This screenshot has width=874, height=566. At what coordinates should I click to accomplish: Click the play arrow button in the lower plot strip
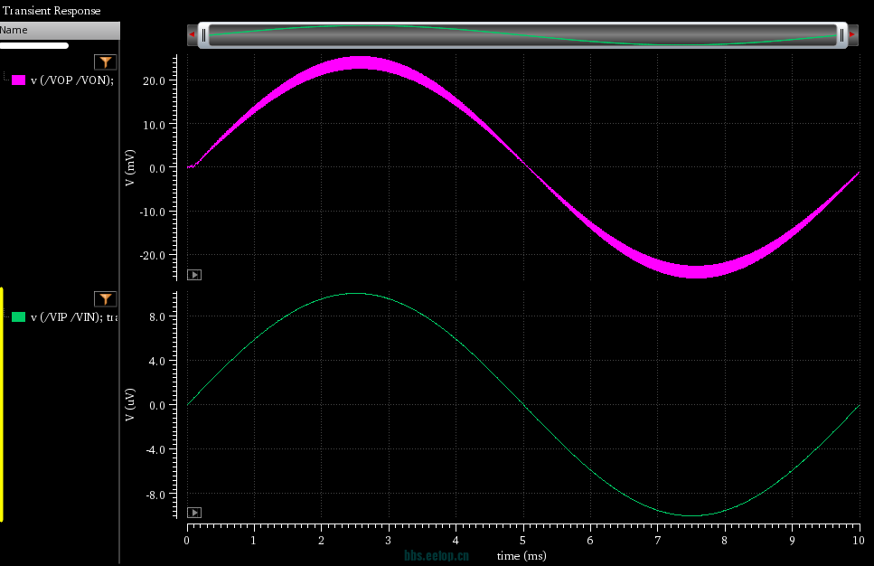click(x=194, y=513)
